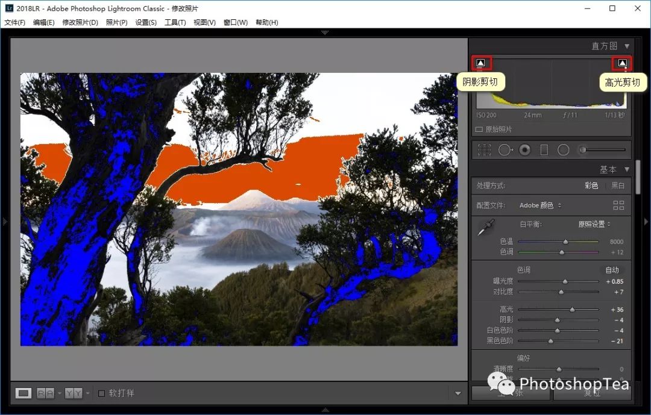
Task: Open the Adobe 颜色 profile dropdown
Action: point(540,205)
